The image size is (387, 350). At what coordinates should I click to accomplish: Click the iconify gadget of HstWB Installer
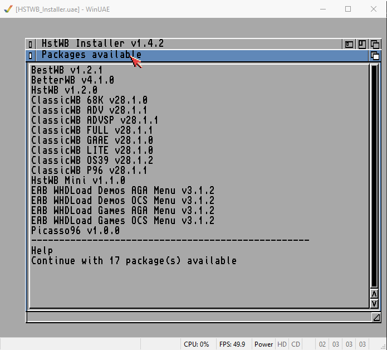(x=349, y=44)
